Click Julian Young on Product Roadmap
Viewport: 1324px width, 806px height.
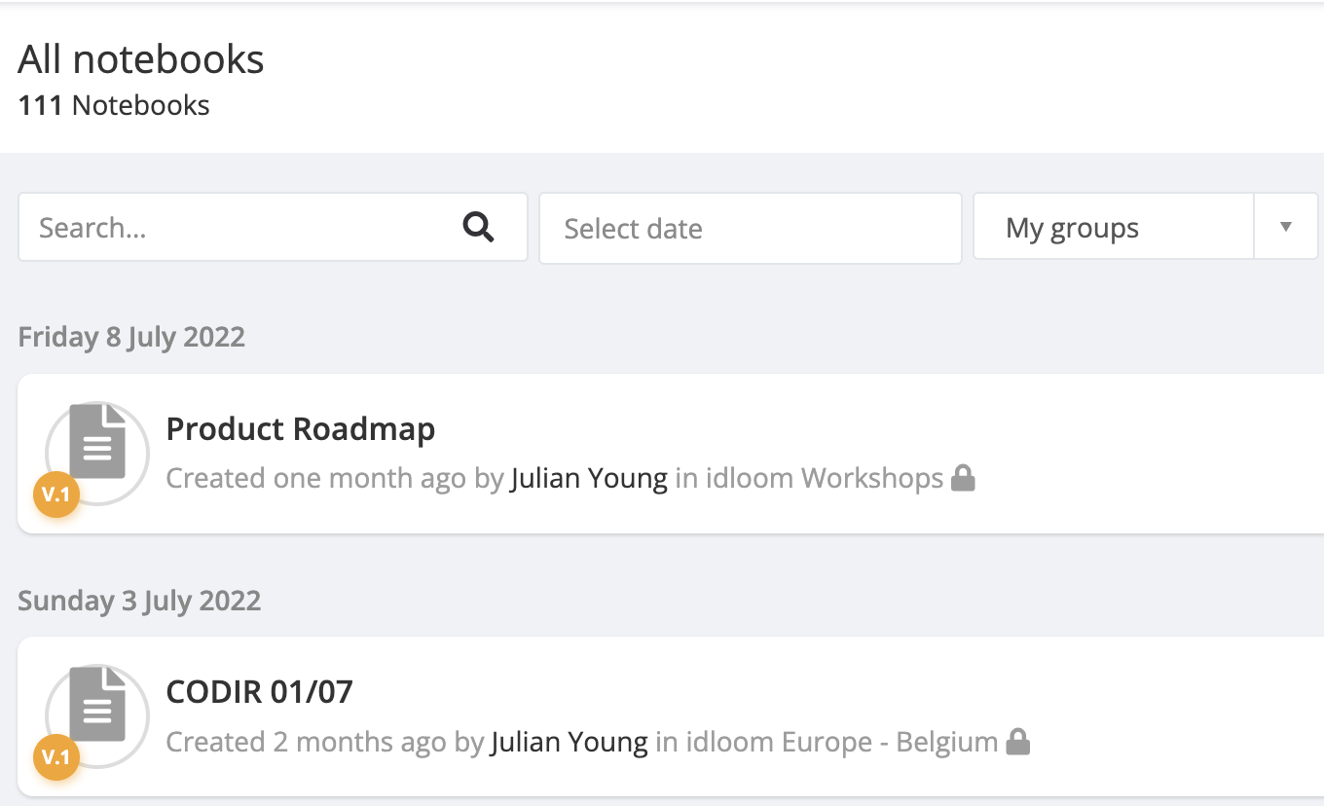pos(589,479)
